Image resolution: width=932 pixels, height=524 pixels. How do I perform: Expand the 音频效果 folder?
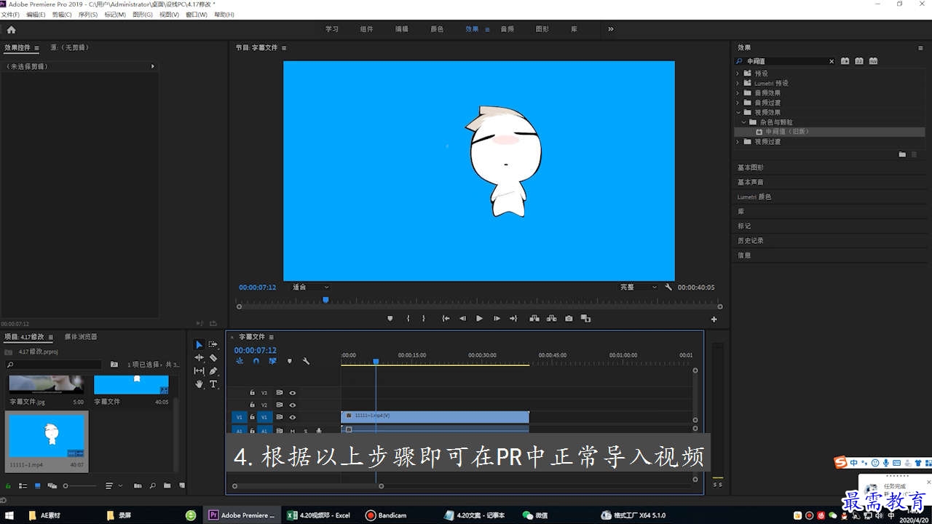[738, 93]
